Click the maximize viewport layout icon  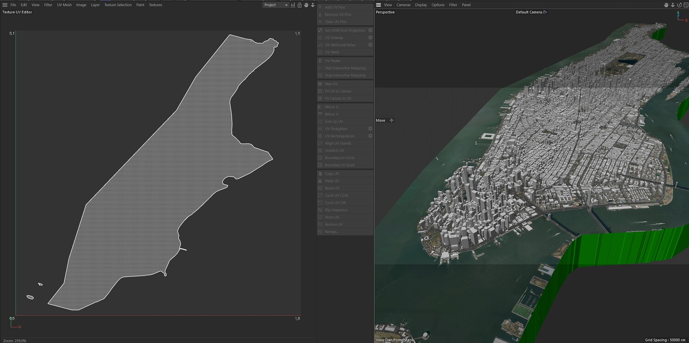686,5
